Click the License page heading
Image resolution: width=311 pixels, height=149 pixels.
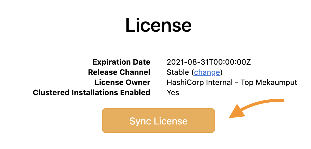[x=158, y=25]
